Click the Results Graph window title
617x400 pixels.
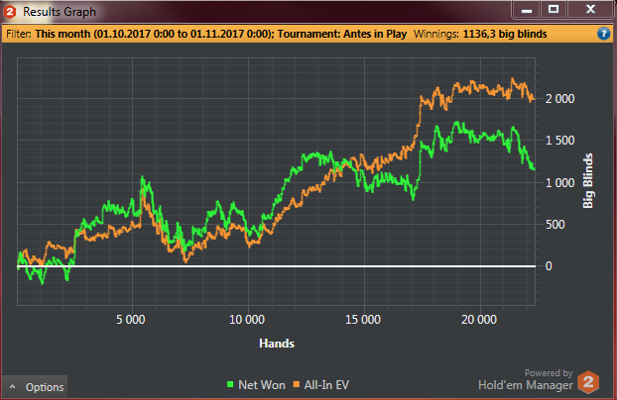60,12
